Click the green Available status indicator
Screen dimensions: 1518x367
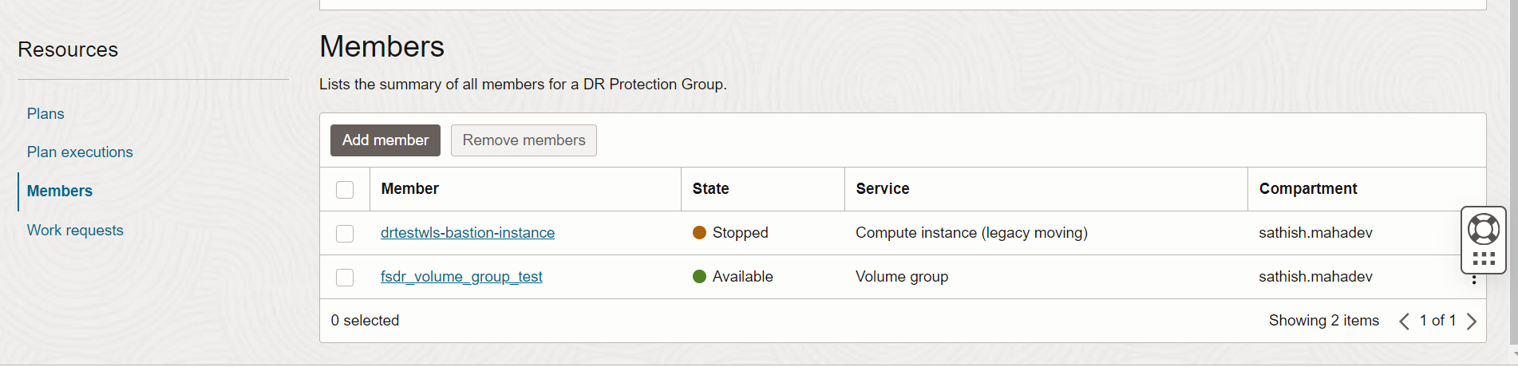click(699, 277)
